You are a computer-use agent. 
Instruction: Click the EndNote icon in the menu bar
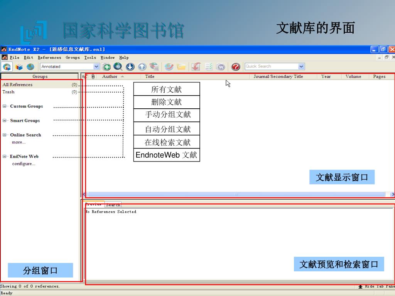click(x=4, y=57)
